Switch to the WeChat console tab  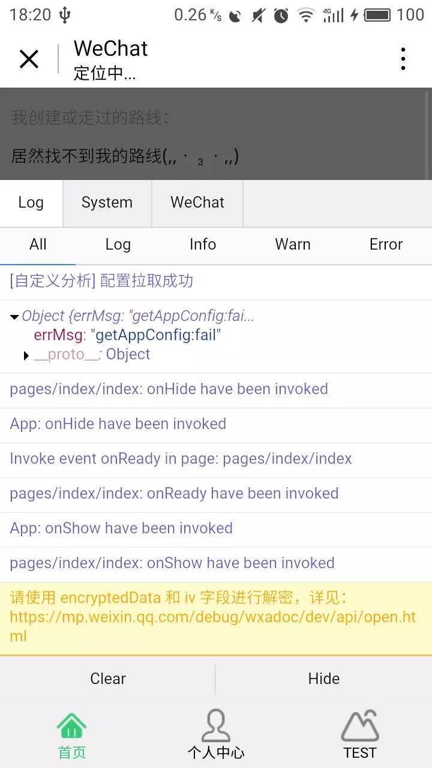click(197, 203)
